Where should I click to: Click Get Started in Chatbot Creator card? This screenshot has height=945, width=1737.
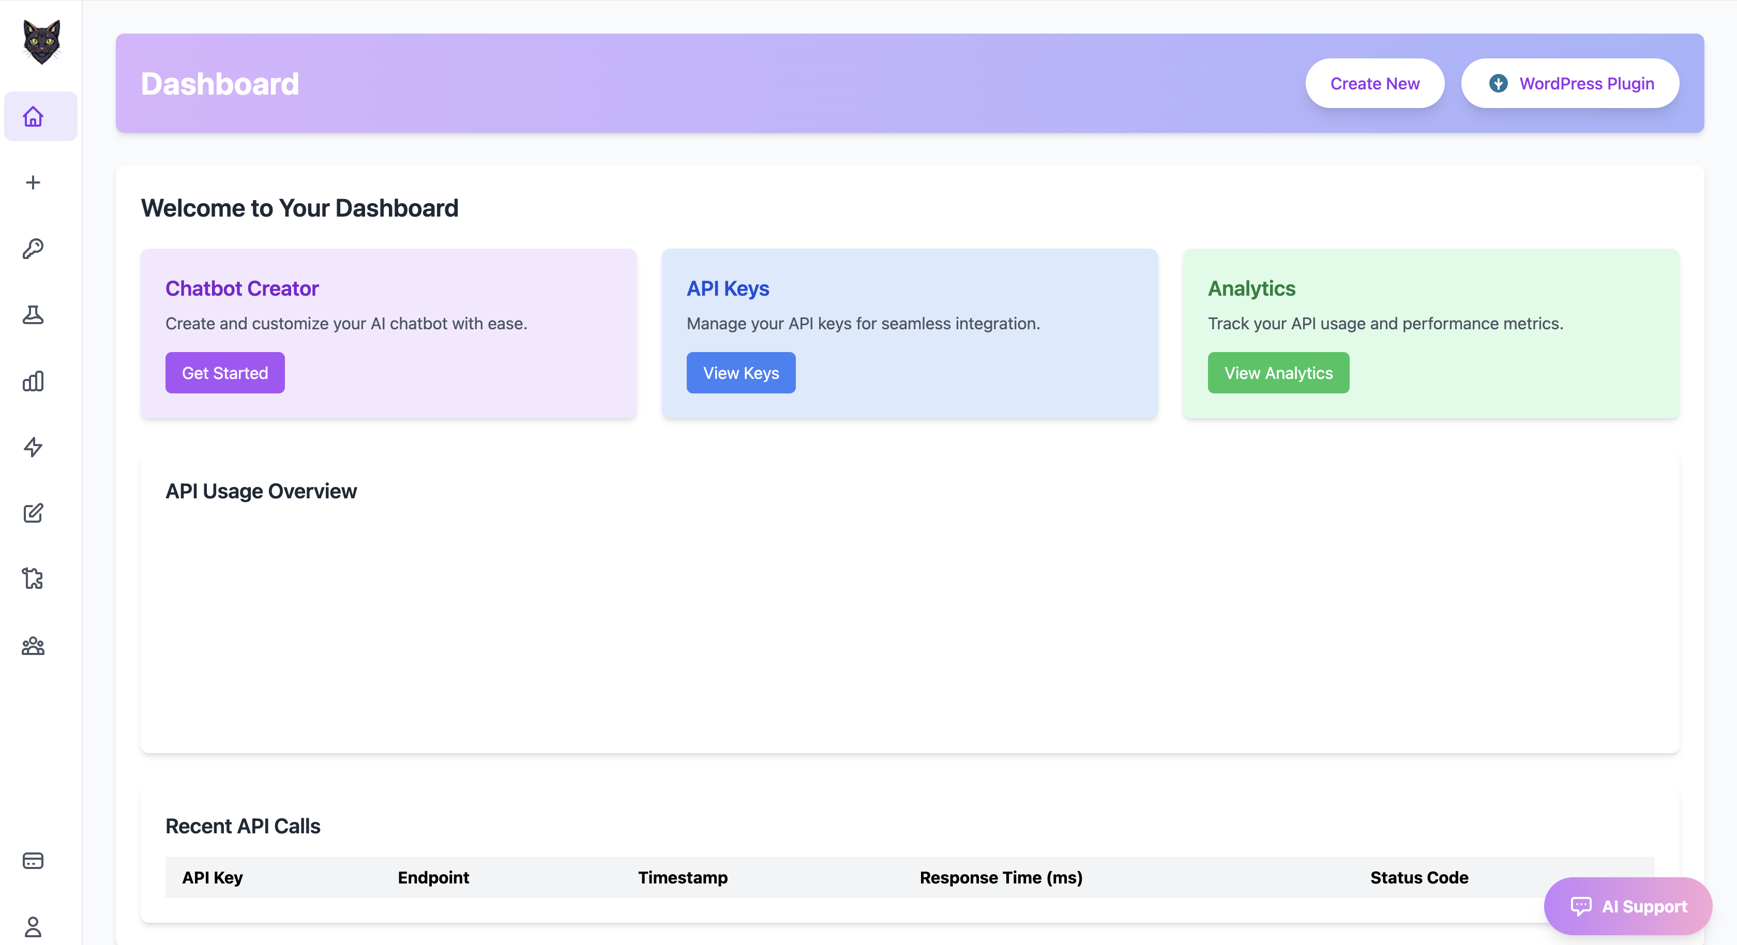[x=224, y=373]
